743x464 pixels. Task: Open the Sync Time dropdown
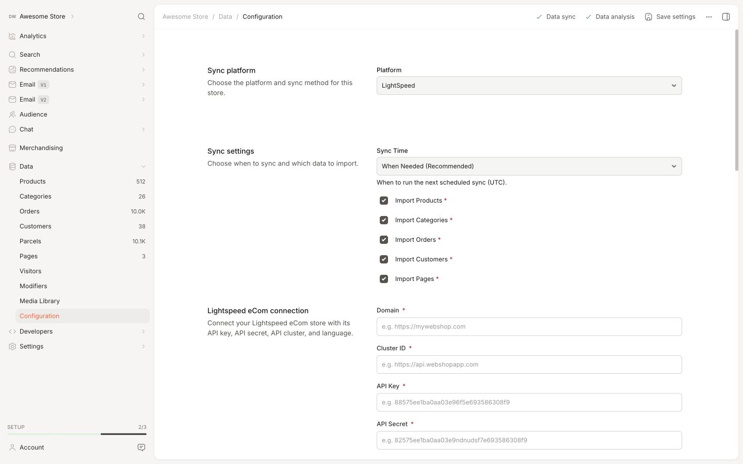point(529,167)
